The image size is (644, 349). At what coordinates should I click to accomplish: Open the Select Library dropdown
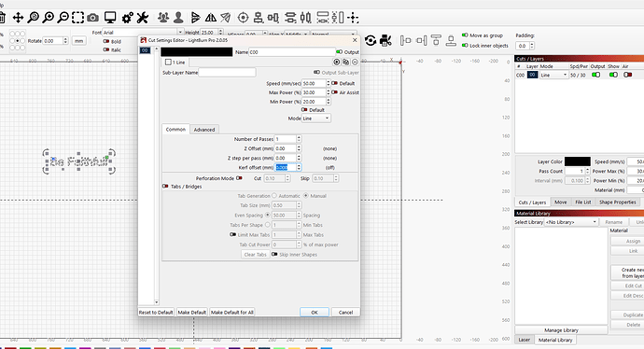tap(571, 222)
